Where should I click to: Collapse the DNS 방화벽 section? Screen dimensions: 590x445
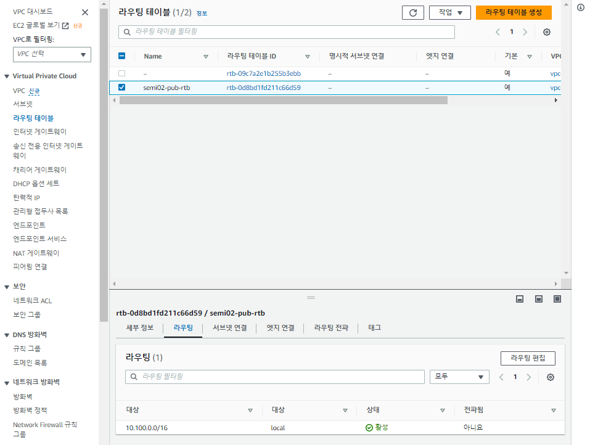coord(7,335)
